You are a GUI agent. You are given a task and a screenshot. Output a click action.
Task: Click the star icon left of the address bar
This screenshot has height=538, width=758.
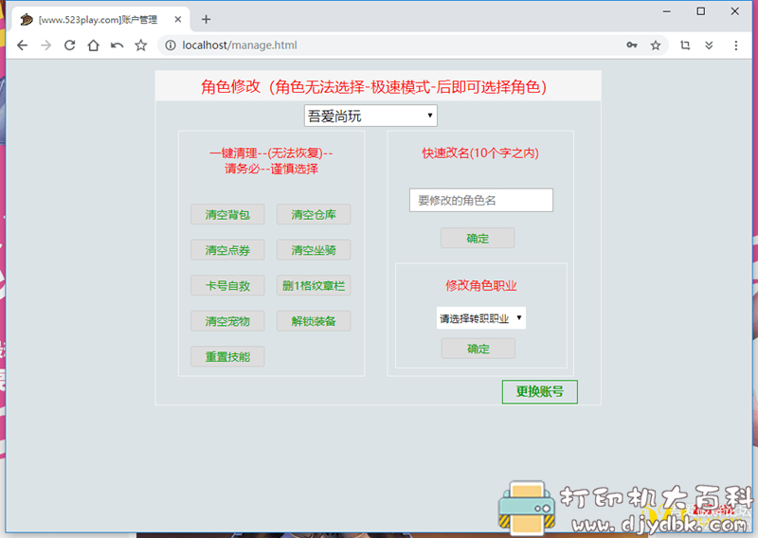point(140,45)
